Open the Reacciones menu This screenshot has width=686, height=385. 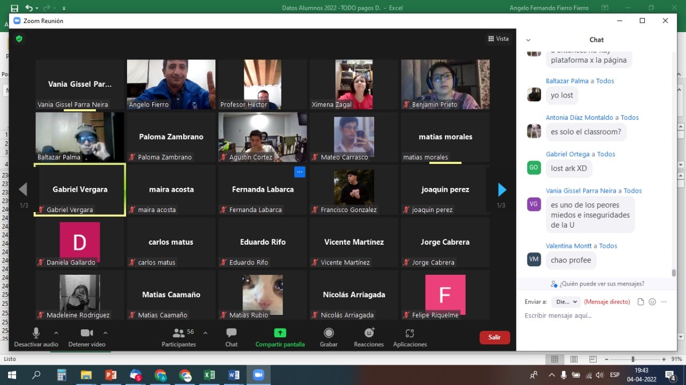pos(369,337)
